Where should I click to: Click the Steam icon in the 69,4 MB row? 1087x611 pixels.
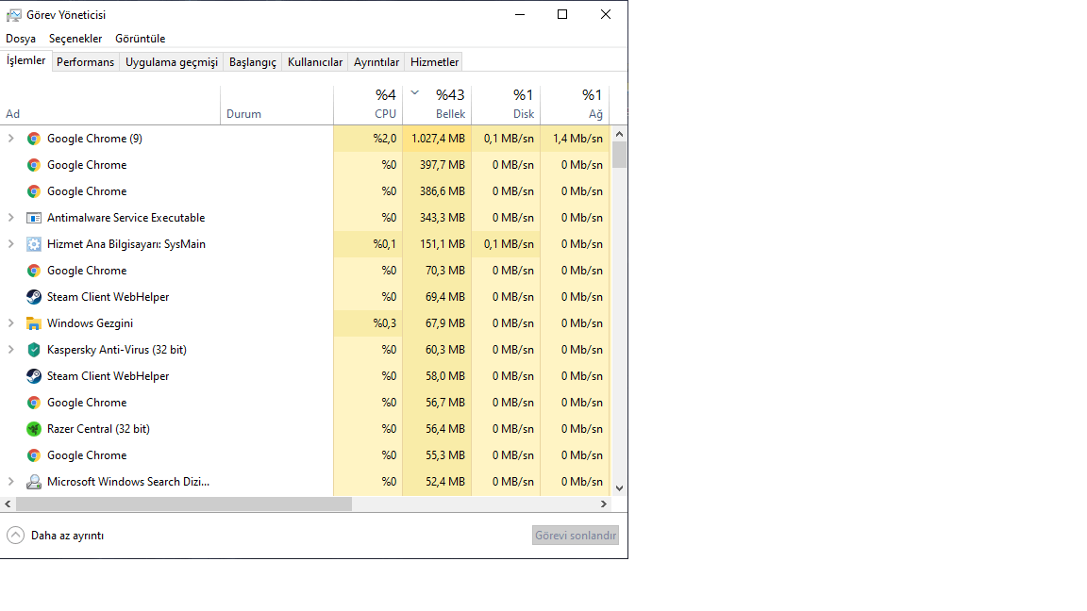[33, 296]
